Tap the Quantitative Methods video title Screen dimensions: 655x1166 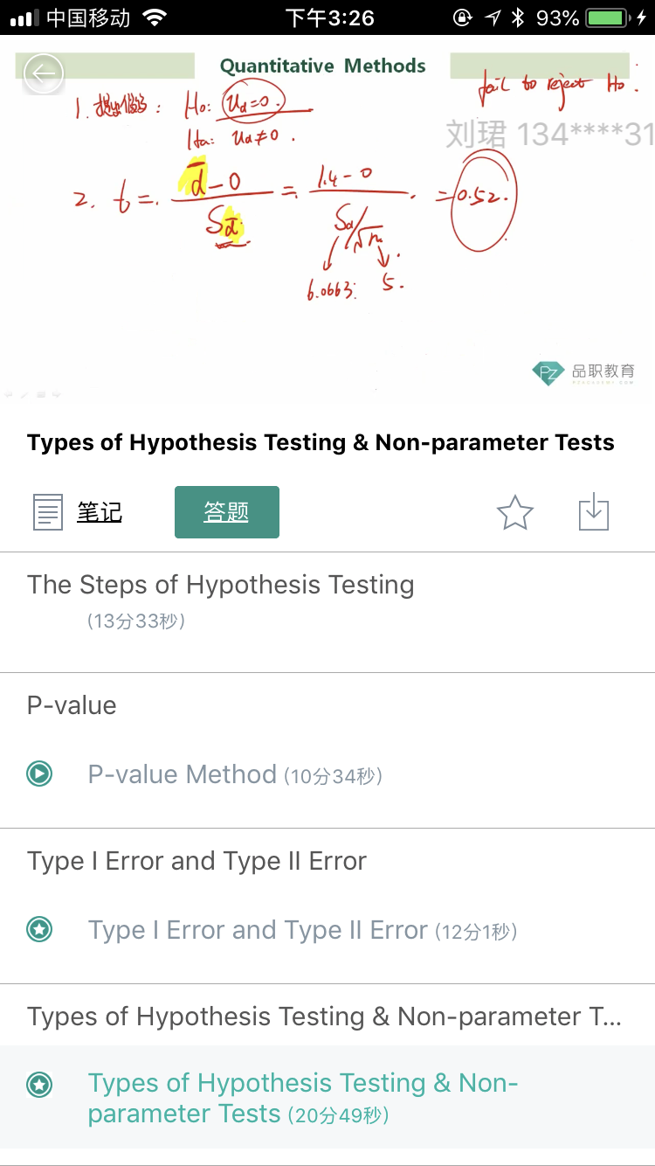pyautogui.click(x=322, y=66)
